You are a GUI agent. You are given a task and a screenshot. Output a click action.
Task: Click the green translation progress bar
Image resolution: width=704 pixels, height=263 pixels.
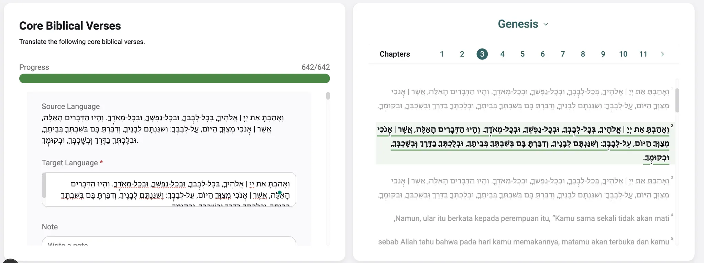click(x=174, y=78)
